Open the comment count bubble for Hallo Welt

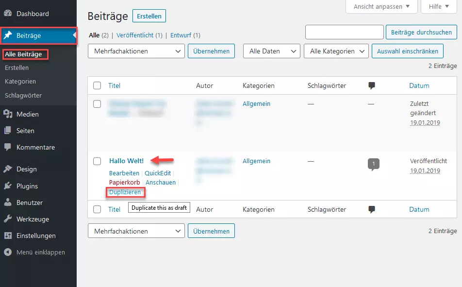pyautogui.click(x=373, y=164)
